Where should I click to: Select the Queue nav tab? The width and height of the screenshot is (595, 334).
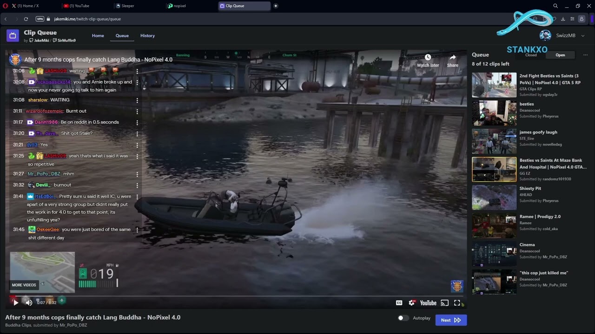122,36
